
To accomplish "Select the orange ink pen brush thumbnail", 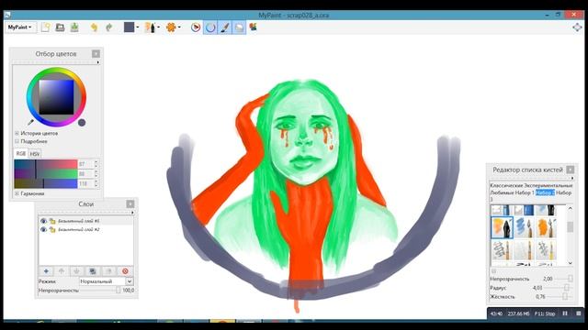I will coord(502,227).
